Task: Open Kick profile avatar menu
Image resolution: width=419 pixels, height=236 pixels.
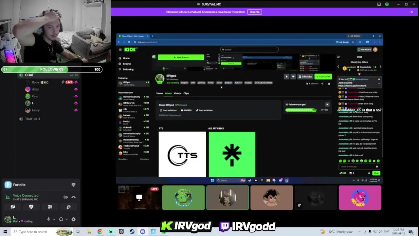Action: pos(375,49)
